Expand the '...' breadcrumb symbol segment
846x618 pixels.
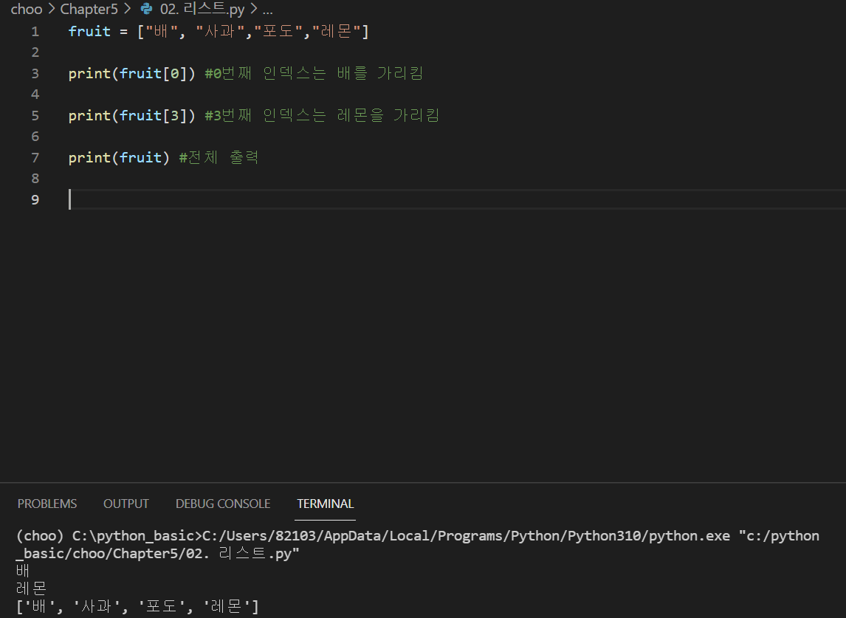pyautogui.click(x=268, y=10)
